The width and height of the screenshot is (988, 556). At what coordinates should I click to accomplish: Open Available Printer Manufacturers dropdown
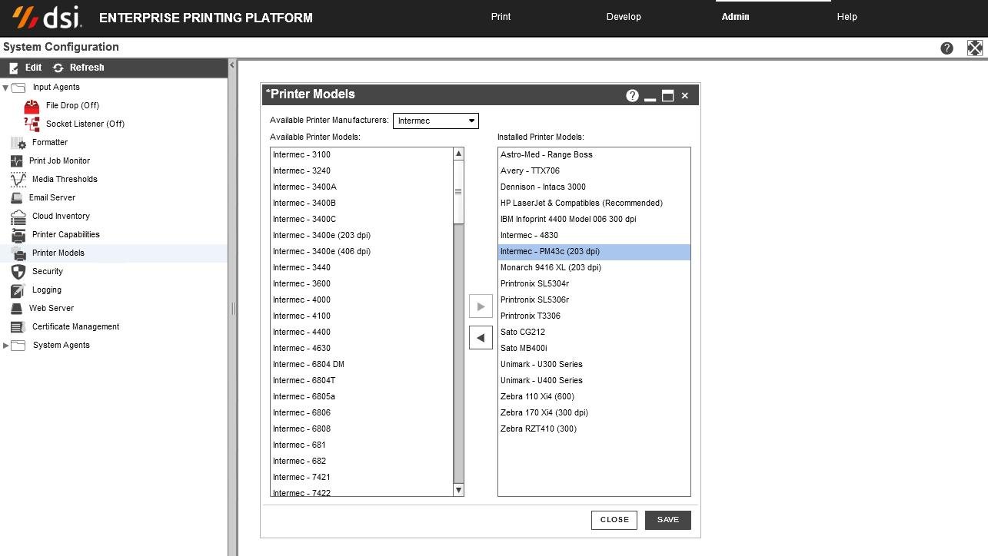436,121
